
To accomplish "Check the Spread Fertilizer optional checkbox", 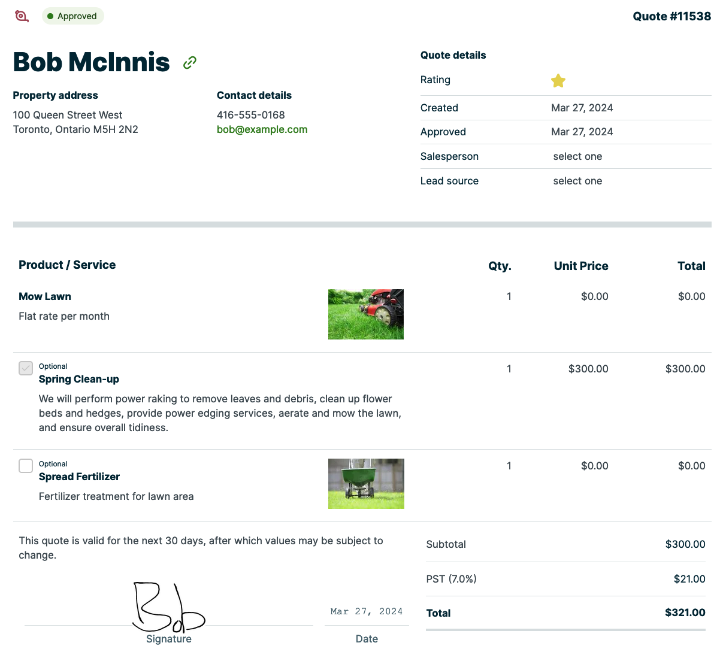I will click(x=26, y=466).
